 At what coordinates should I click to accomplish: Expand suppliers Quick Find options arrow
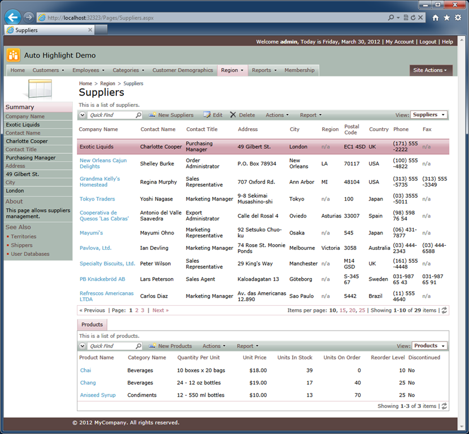(x=82, y=115)
